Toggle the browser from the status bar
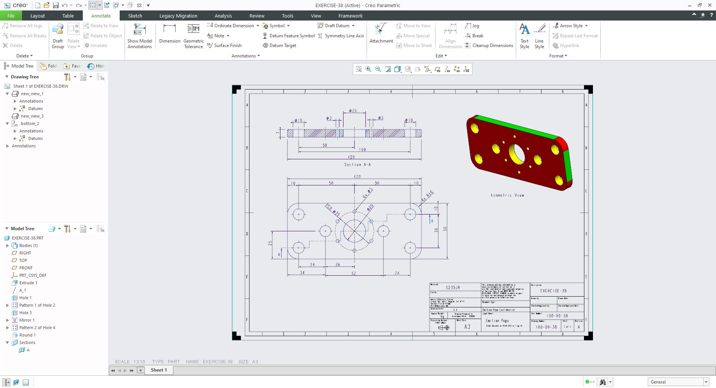716x388 pixels. [x=16, y=382]
